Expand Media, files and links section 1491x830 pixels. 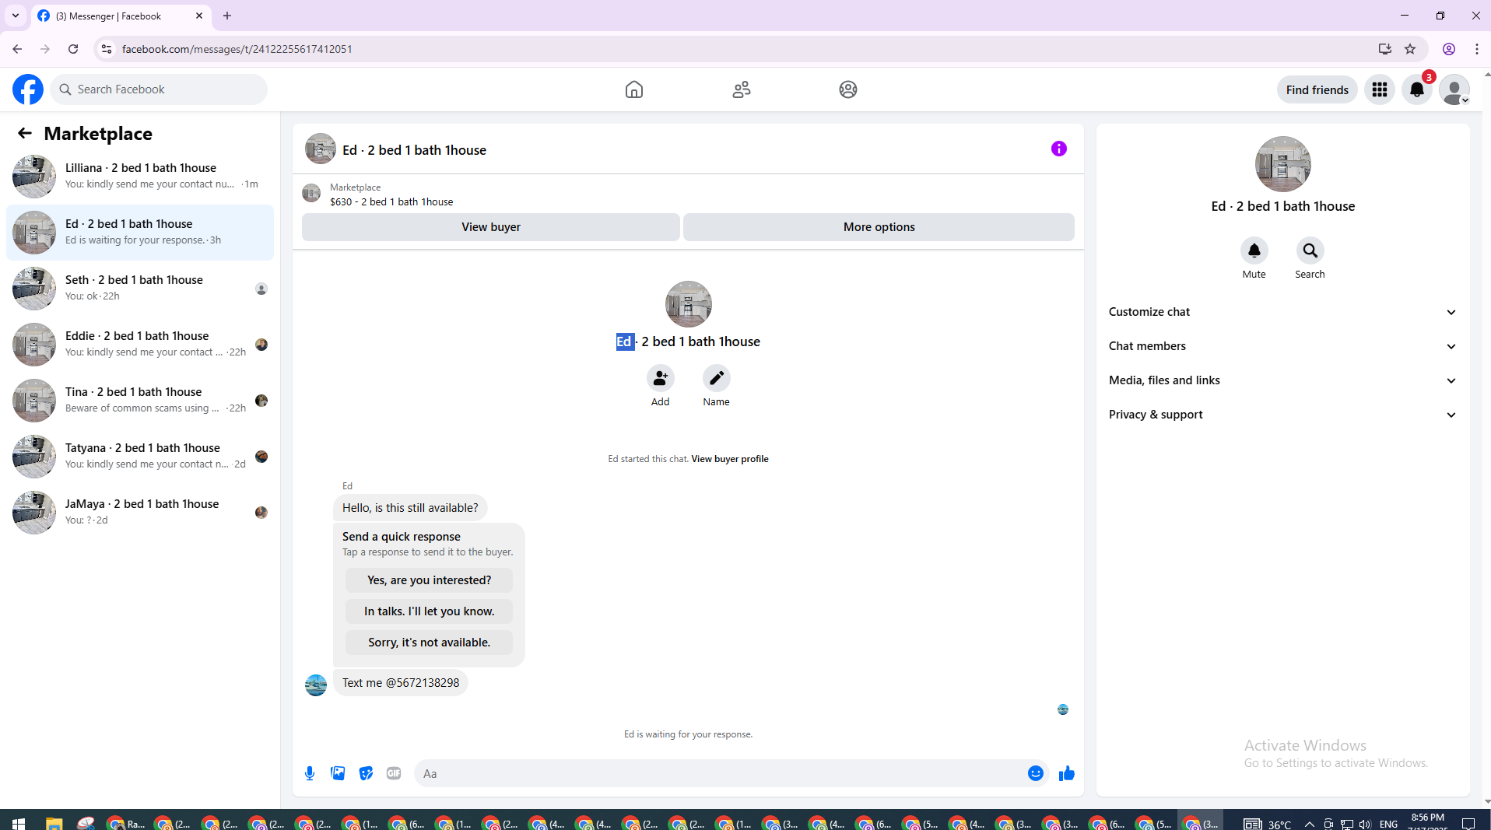[x=1282, y=380]
